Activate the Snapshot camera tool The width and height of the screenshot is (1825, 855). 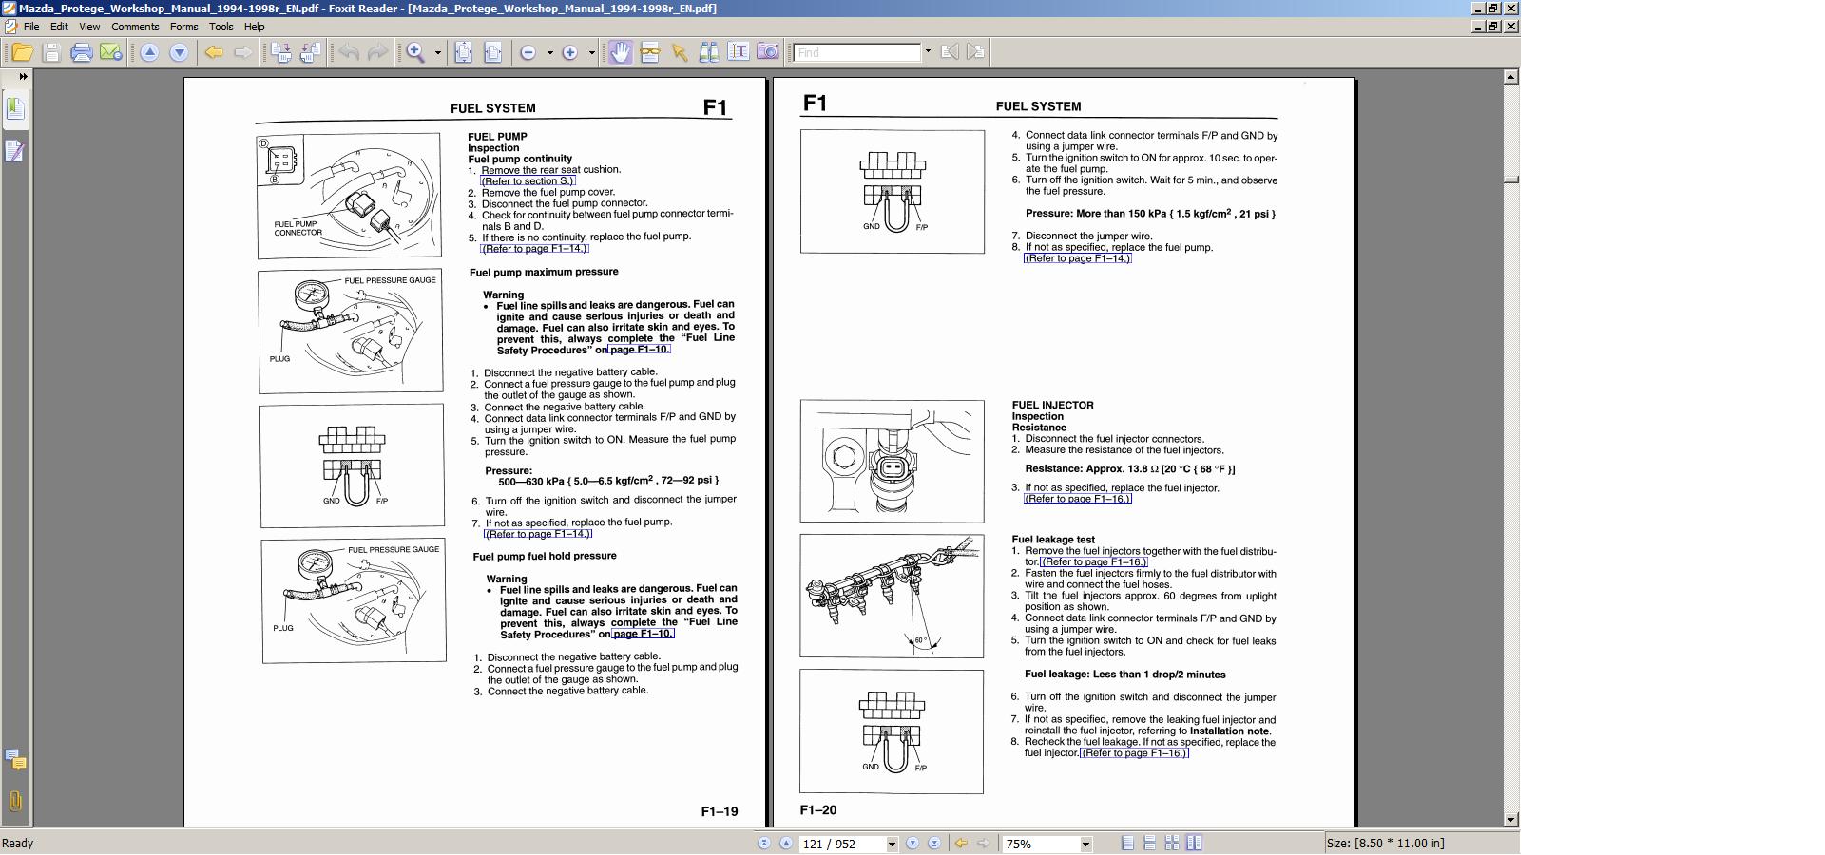(x=767, y=53)
